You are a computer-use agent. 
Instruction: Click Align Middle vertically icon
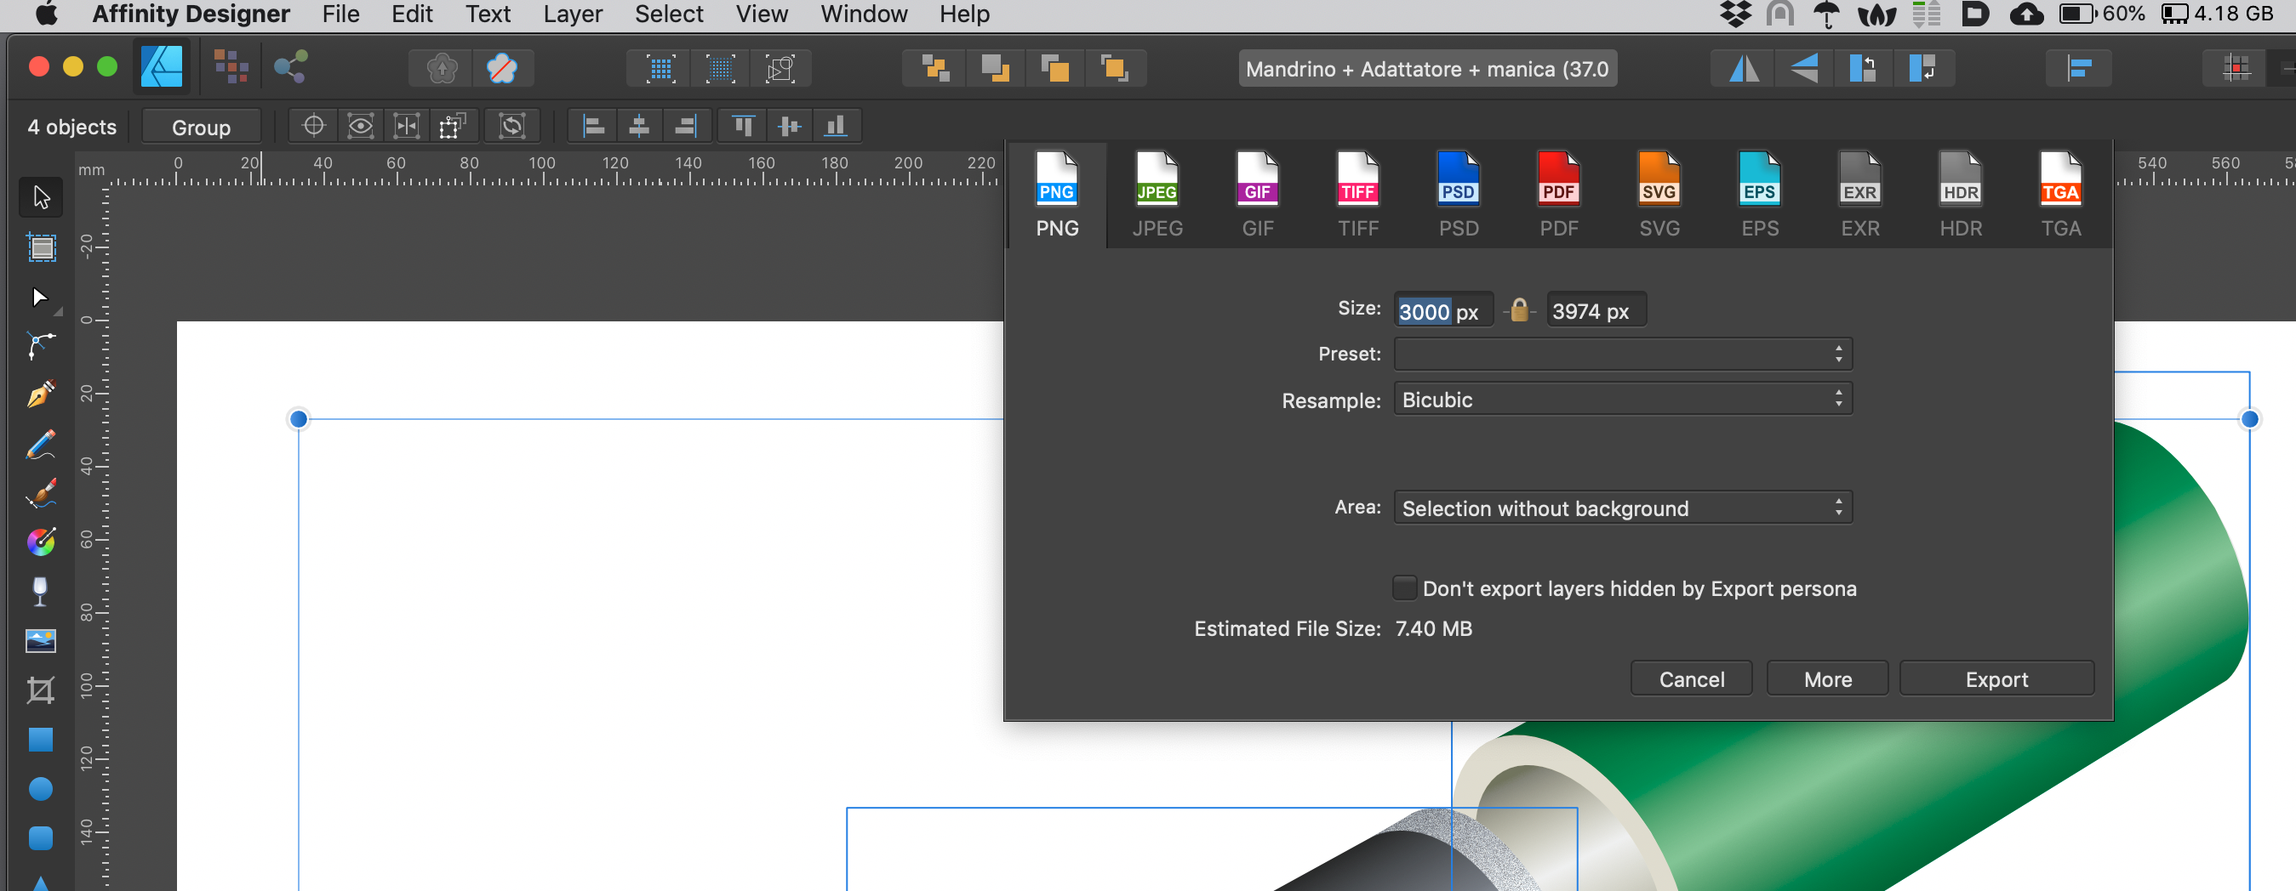click(790, 127)
